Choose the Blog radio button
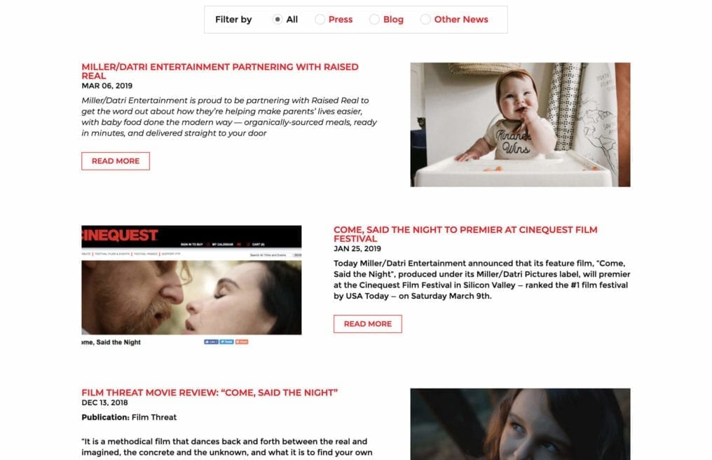Screen dimensions: 712x460 (374, 20)
